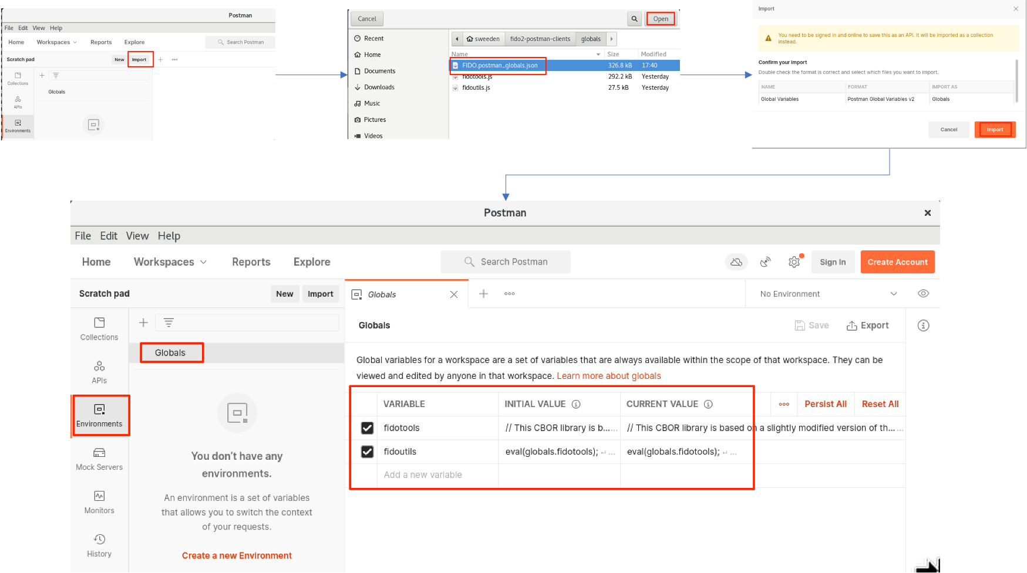Click the plus icon to create environment
The width and height of the screenshot is (1027, 573).
143,323
